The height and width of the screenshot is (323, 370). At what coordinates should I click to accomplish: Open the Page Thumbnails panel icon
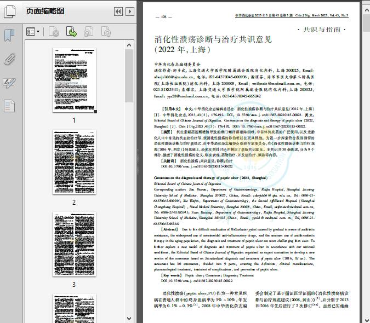click(x=10, y=11)
